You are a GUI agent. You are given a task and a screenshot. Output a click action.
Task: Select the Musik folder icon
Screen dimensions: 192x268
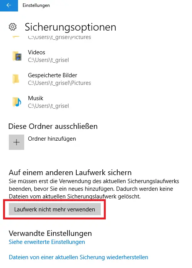point(17,102)
